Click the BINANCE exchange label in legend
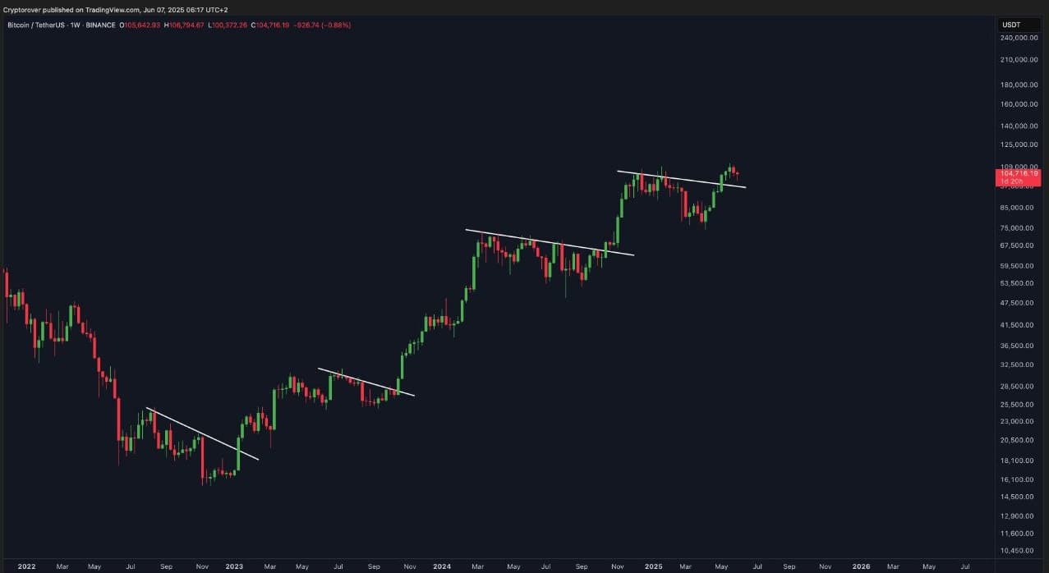This screenshot has height=573, width=1049. coord(100,25)
